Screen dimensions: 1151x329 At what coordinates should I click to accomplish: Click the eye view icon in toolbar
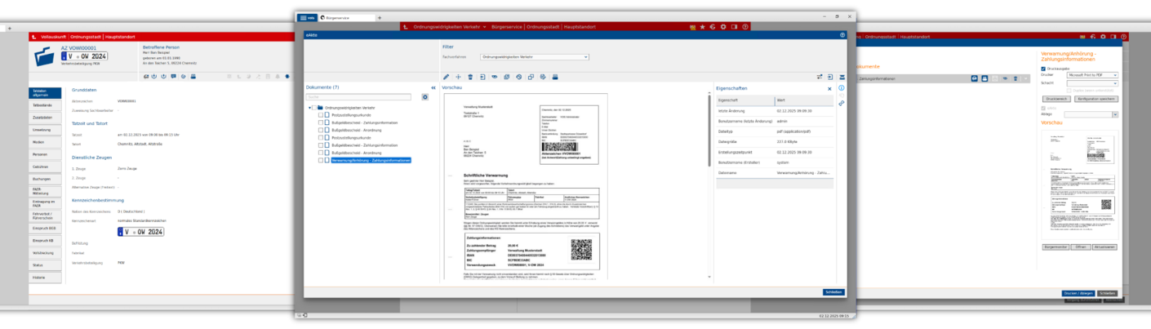tap(494, 77)
